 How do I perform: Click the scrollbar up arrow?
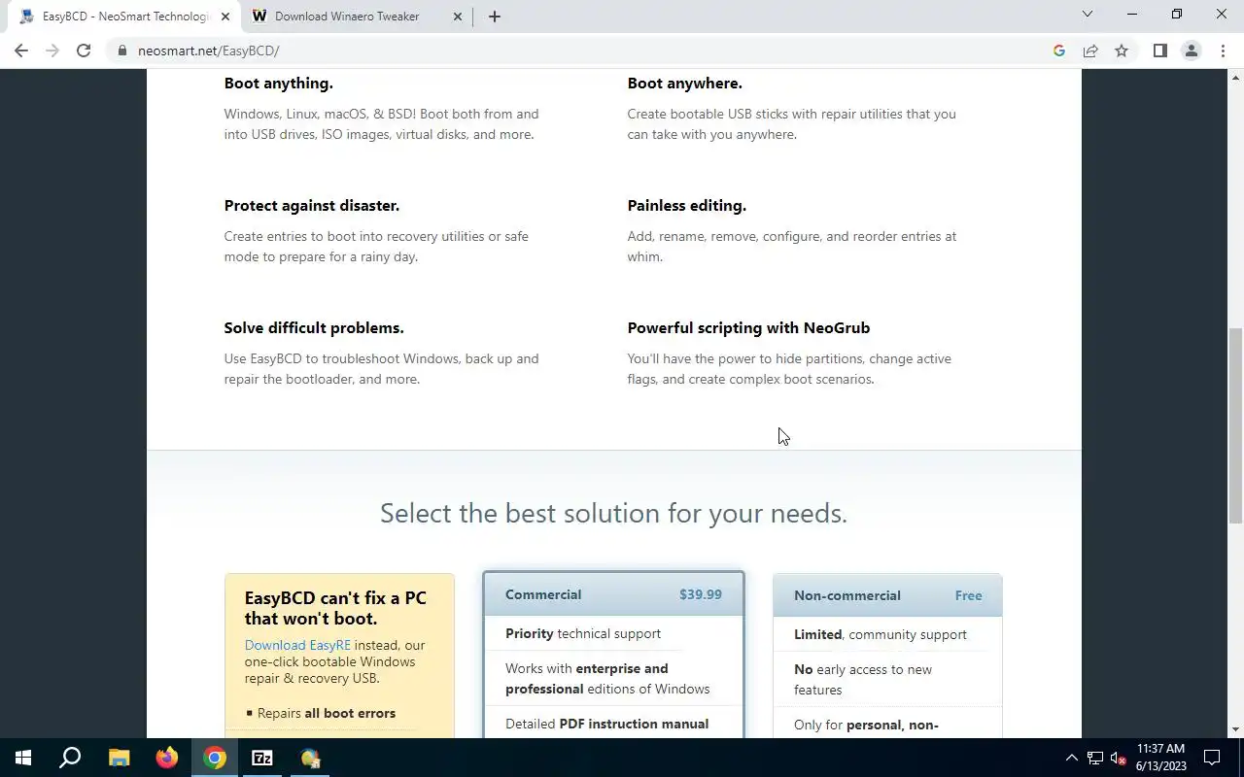[1236, 77]
